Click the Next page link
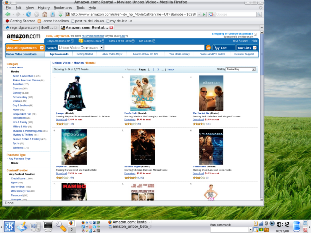 point(171,70)
